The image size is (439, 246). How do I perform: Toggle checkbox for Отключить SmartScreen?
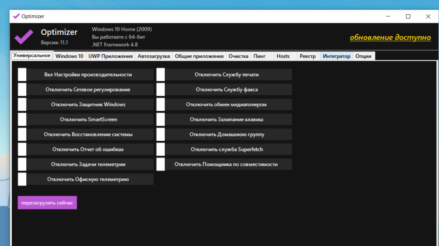pos(22,120)
